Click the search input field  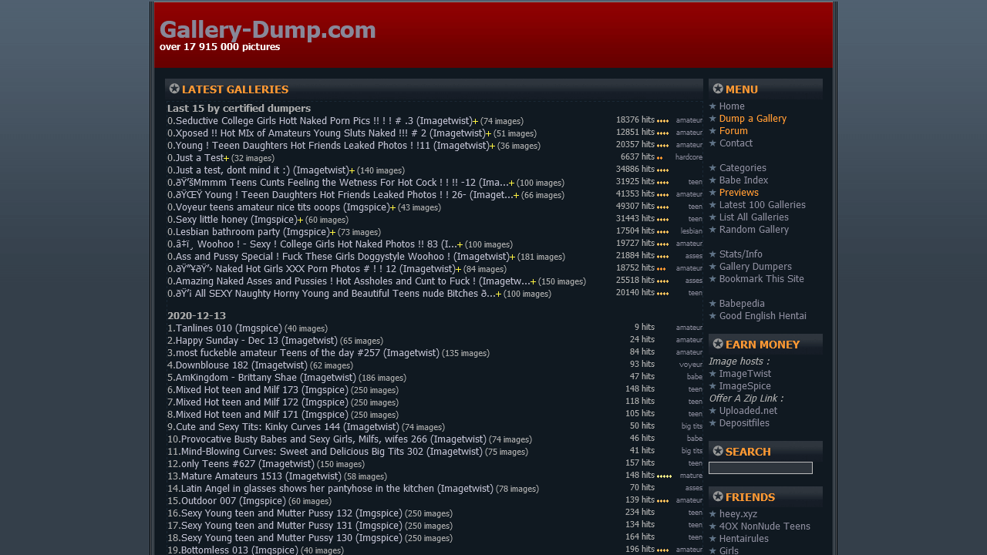tap(760, 468)
